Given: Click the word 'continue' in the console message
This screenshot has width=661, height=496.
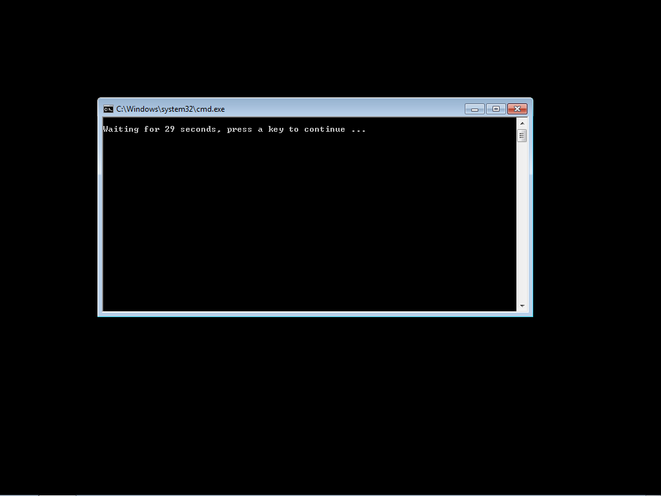Looking at the screenshot, I should click(x=324, y=129).
